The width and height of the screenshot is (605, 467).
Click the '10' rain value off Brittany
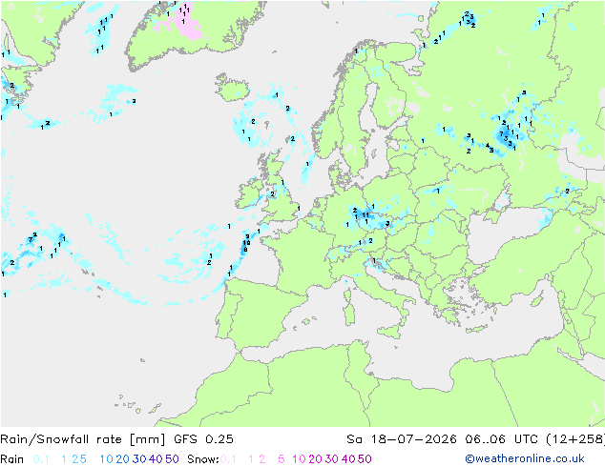click(246, 243)
